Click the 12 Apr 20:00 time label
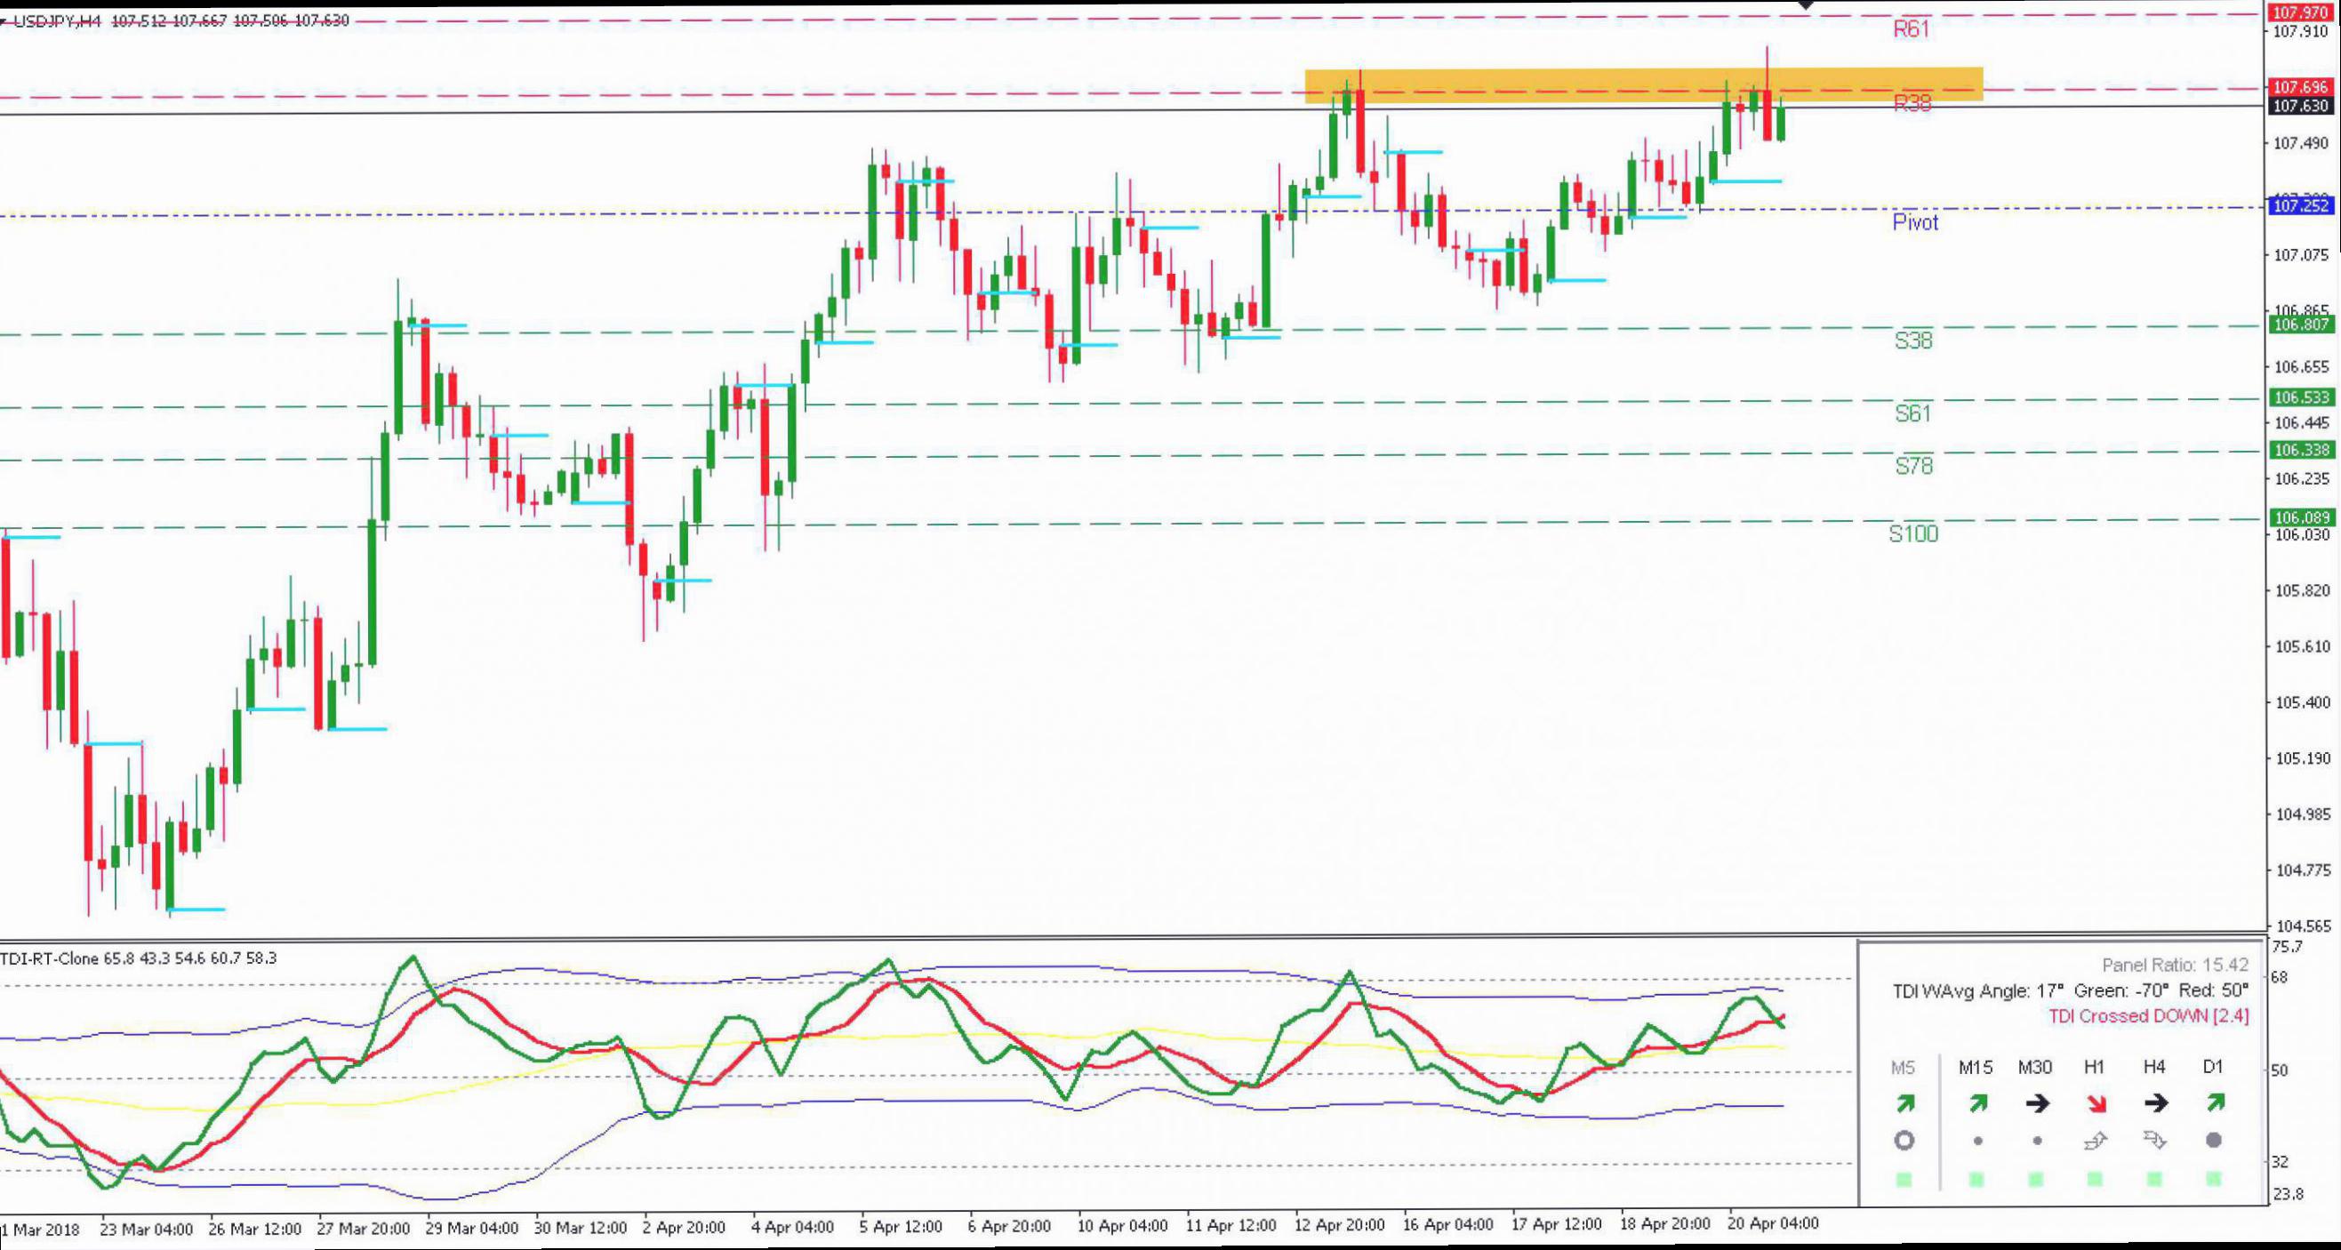 (x=1340, y=1224)
